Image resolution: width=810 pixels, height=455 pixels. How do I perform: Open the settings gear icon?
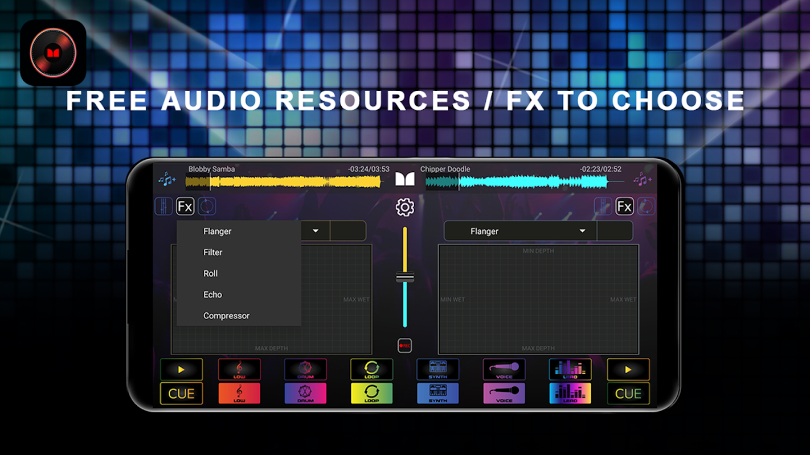(x=404, y=207)
